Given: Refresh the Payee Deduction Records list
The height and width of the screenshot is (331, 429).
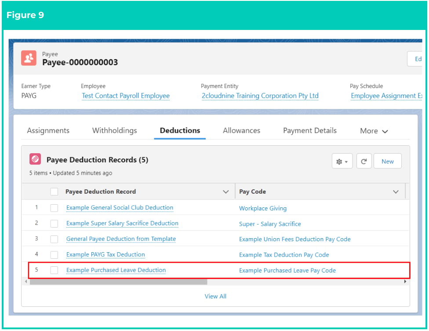Looking at the screenshot, I should point(364,162).
